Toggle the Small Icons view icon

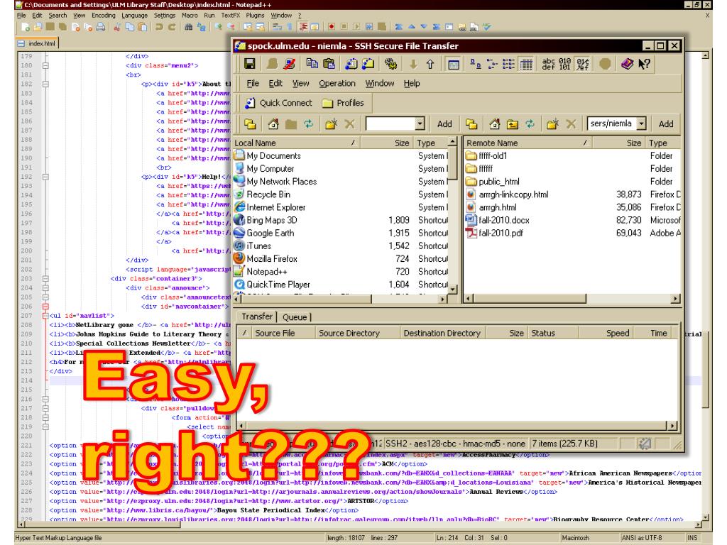pyautogui.click(x=492, y=64)
